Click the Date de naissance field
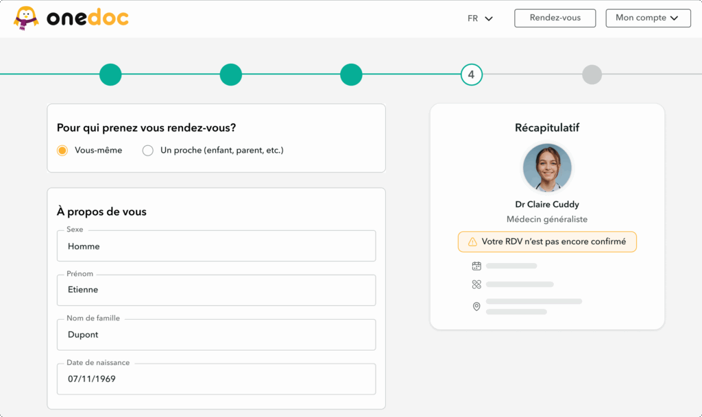The width and height of the screenshot is (702, 417). (216, 379)
